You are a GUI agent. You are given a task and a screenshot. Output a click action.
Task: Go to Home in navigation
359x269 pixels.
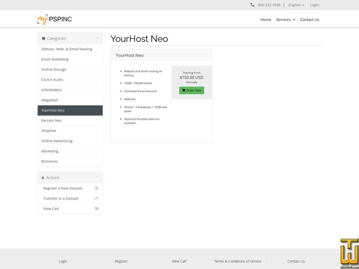[x=266, y=20]
